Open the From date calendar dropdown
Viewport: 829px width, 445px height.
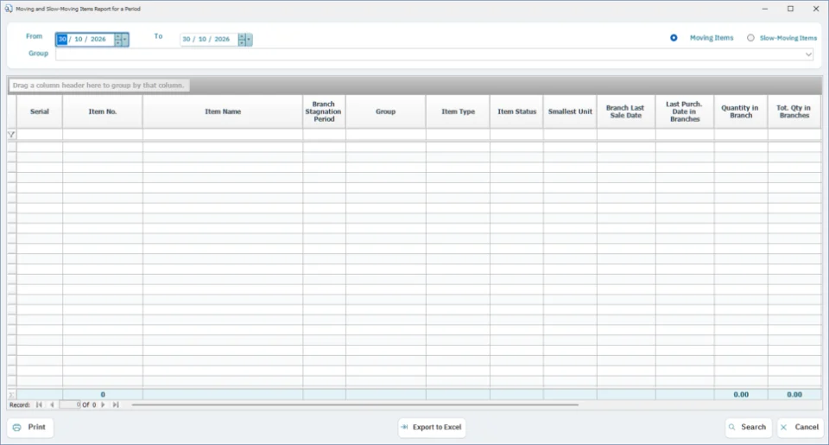(124, 39)
